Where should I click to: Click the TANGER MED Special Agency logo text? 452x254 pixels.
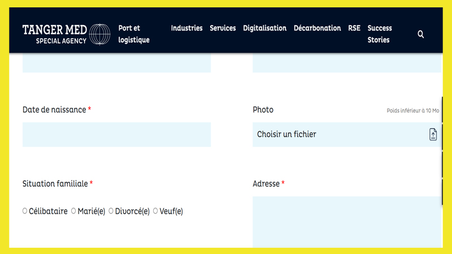click(55, 34)
